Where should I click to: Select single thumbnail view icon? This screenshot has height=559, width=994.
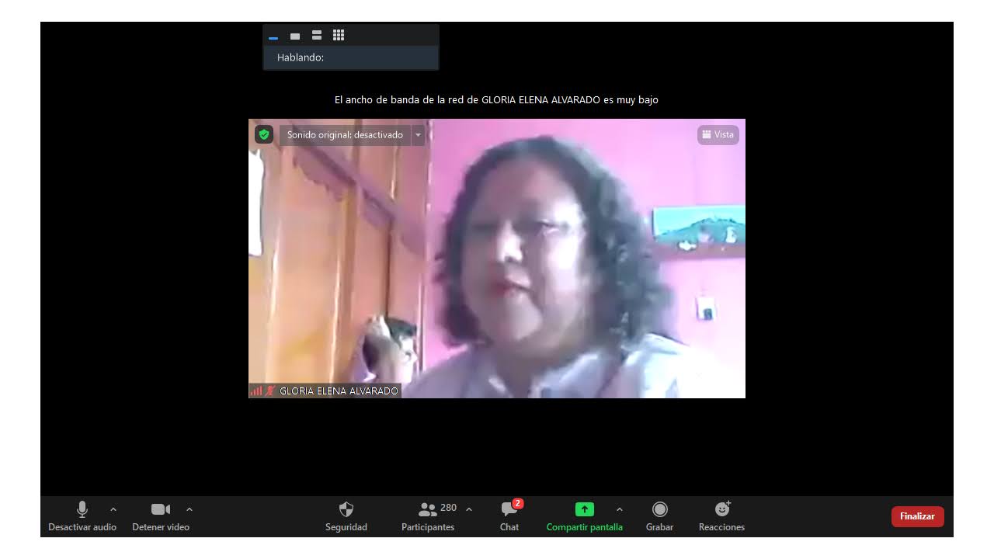tap(295, 36)
